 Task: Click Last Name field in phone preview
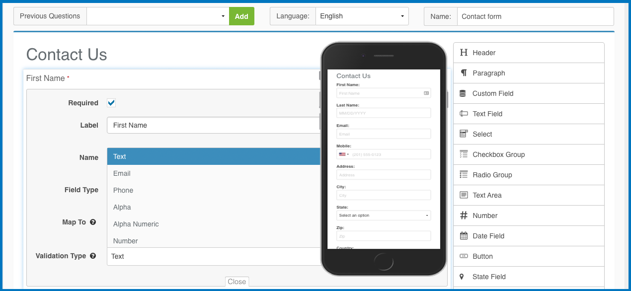click(384, 113)
